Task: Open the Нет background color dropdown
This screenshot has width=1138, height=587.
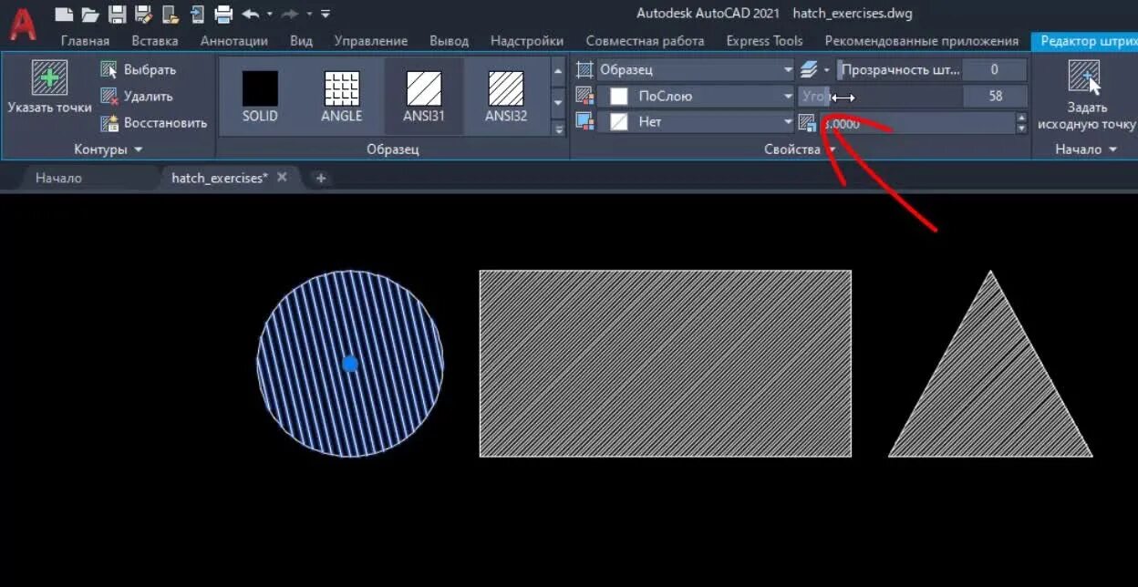Action: tap(697, 121)
